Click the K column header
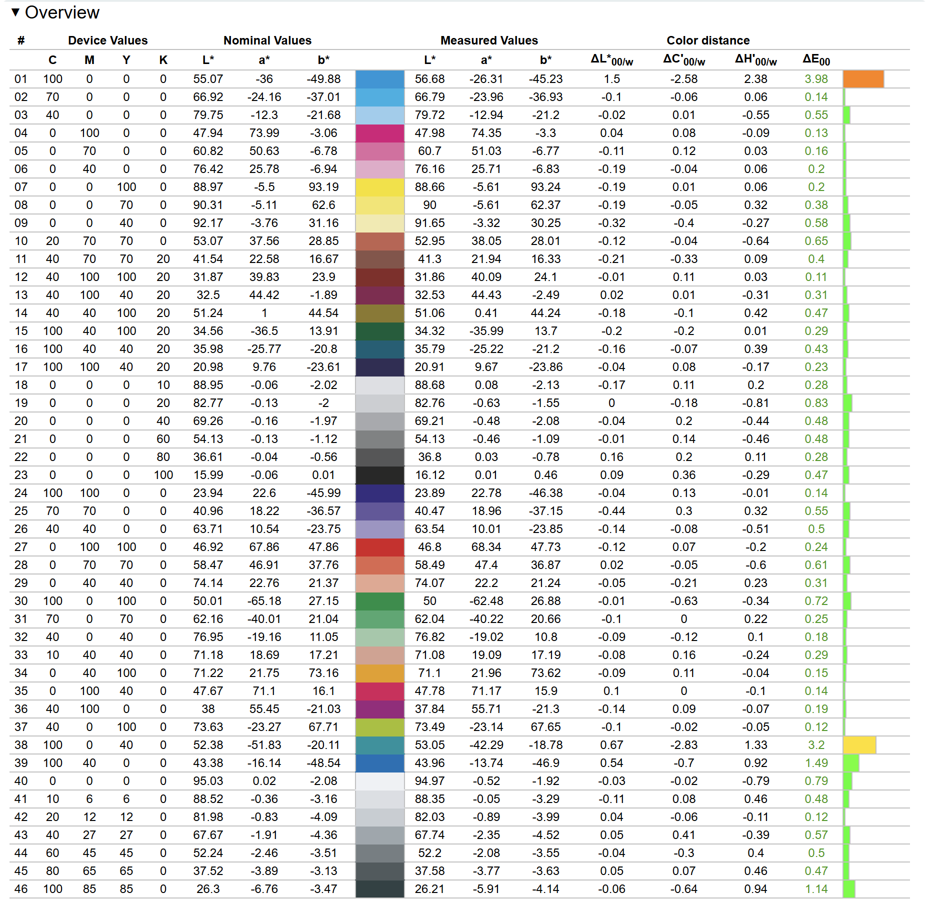Viewport: 929px width, 909px height. coord(163,60)
